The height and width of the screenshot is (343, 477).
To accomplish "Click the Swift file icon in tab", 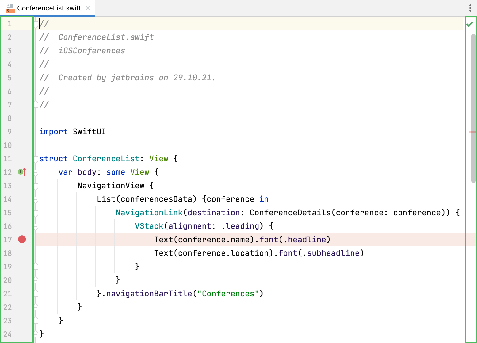I will [10, 8].
